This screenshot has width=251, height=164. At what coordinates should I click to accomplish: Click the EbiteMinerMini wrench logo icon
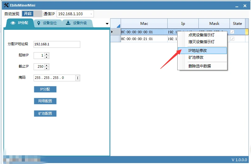click(6, 5)
